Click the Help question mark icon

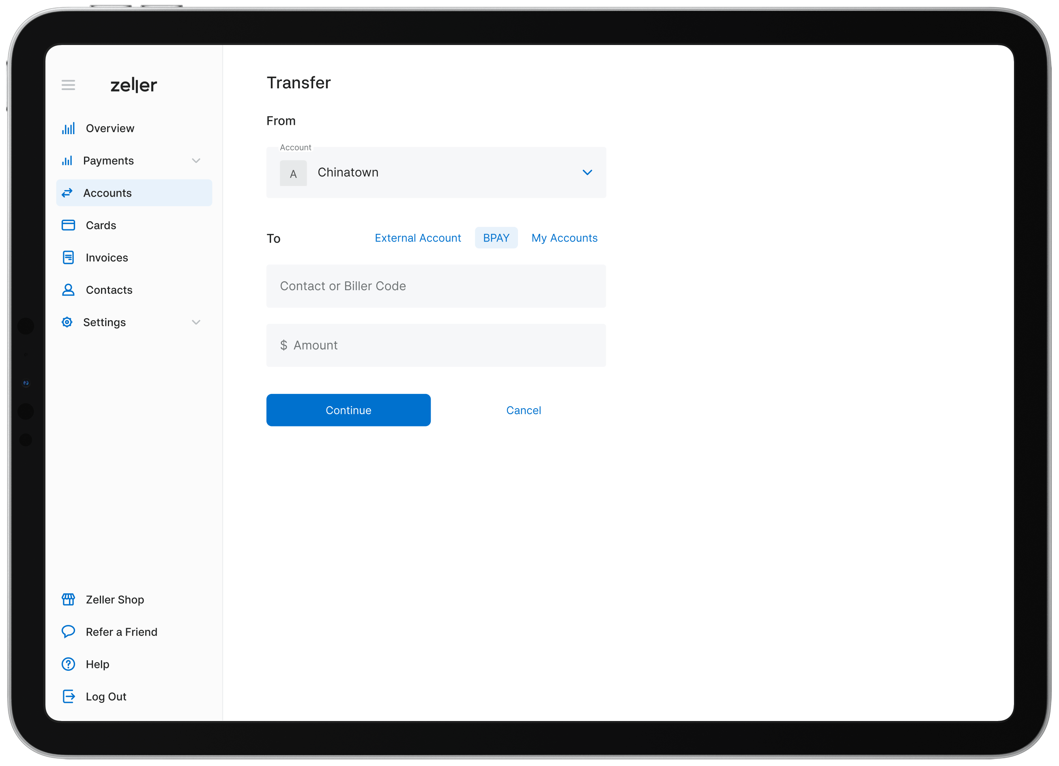[x=68, y=664]
